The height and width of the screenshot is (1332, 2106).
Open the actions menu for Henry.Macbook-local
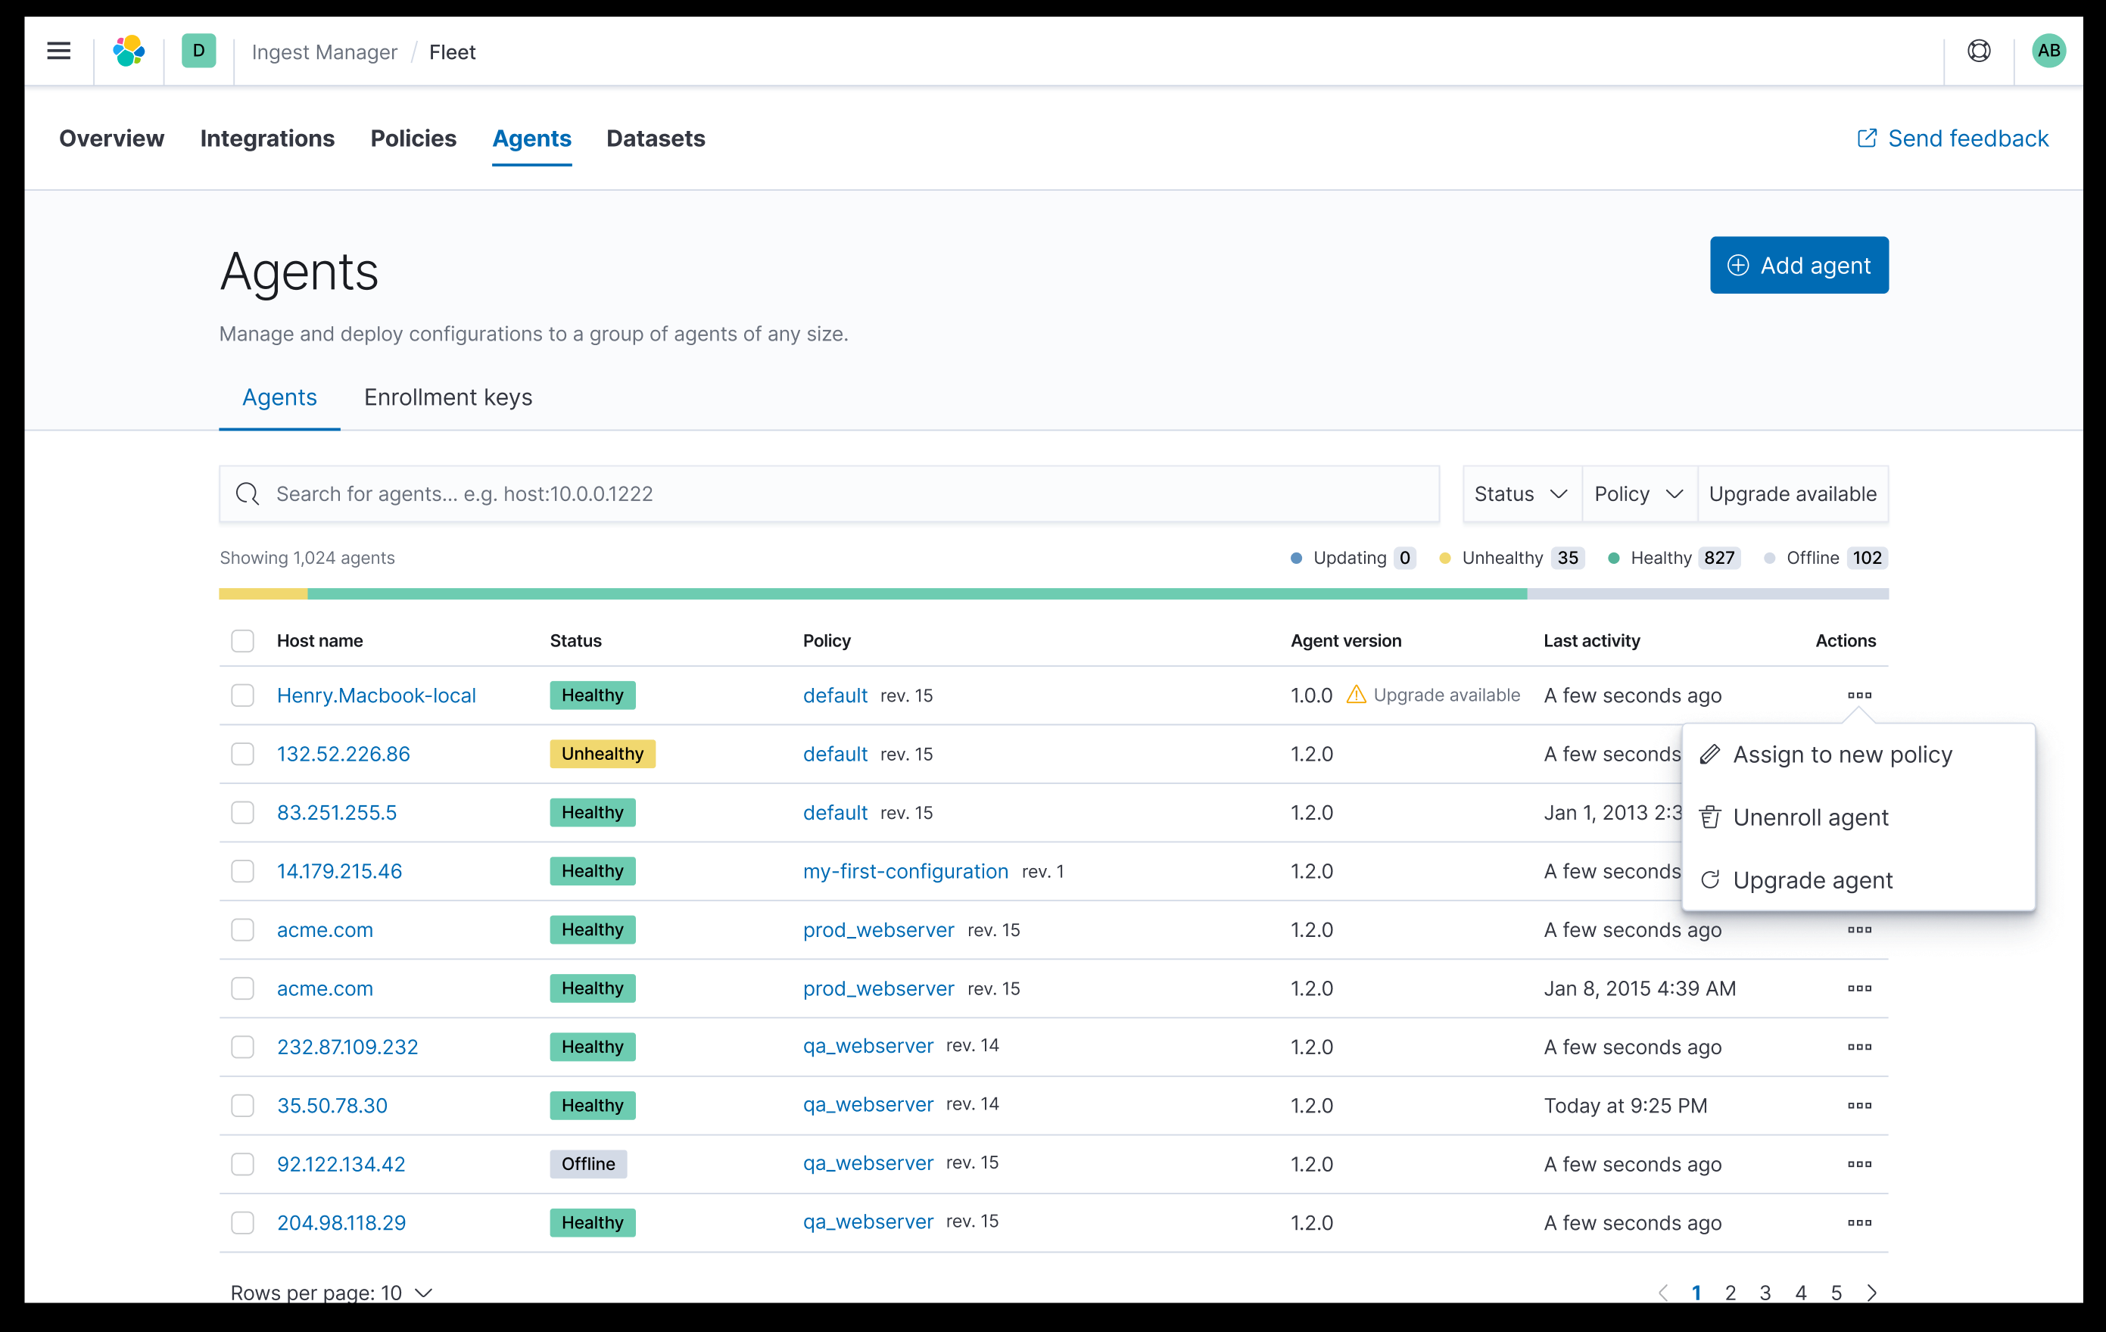[x=1859, y=696]
